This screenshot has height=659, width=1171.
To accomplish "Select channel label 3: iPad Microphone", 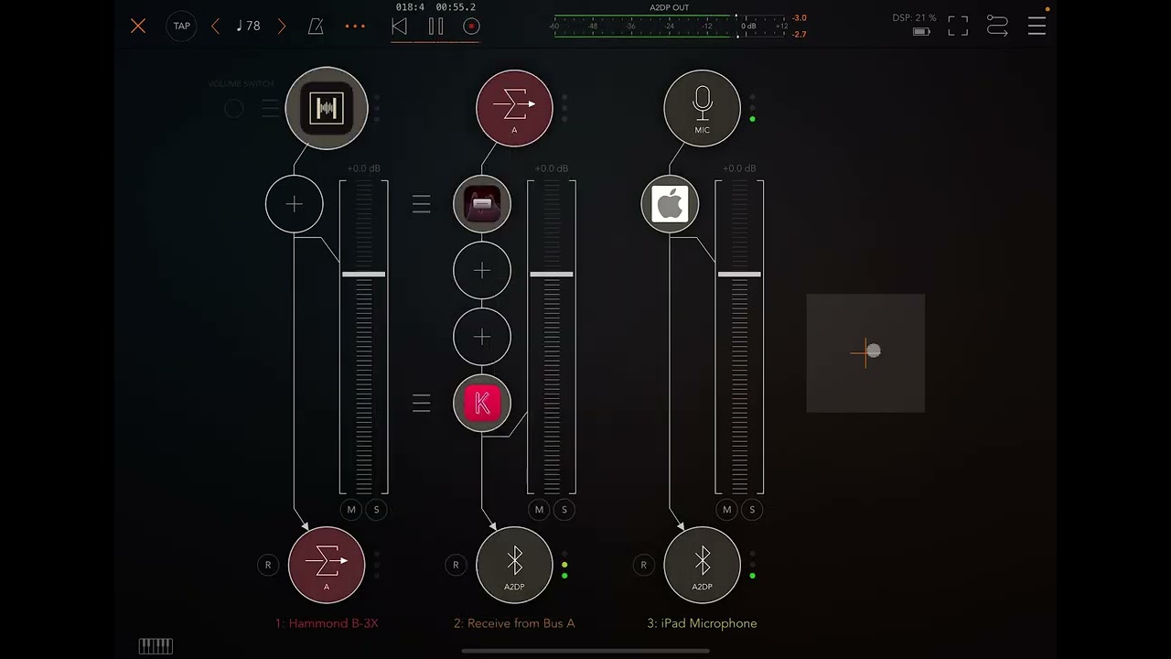I will [x=702, y=623].
